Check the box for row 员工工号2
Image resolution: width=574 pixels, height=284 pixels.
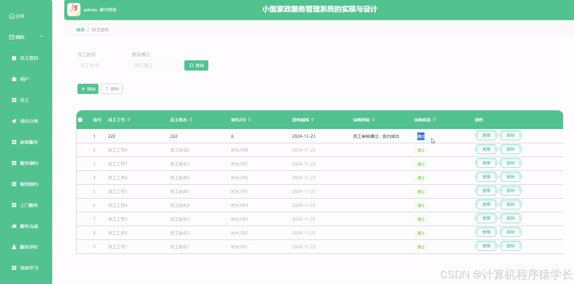click(80, 233)
